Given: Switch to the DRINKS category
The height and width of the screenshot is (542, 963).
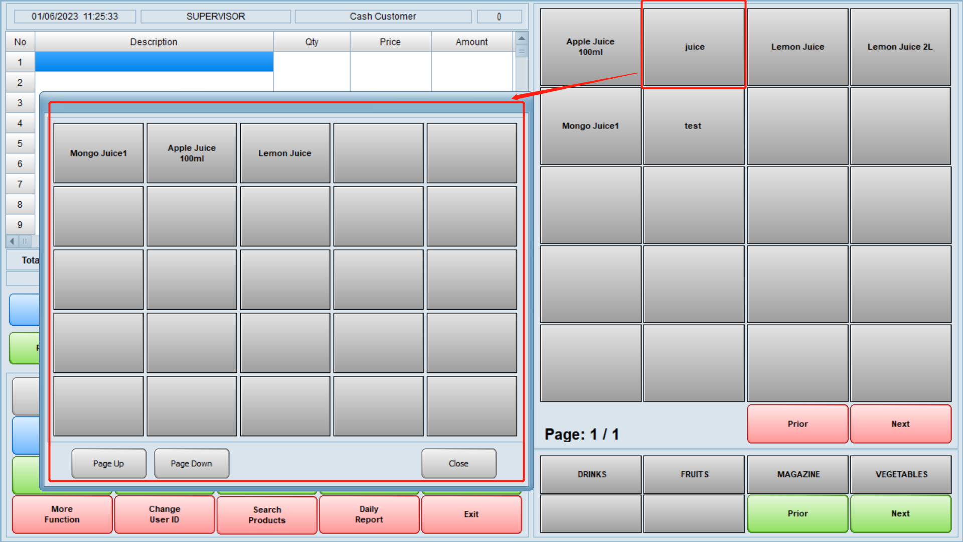Looking at the screenshot, I should [x=590, y=474].
